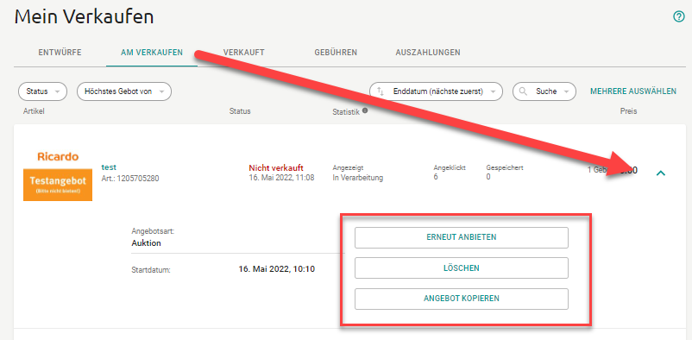Click the Angeklickt count 6

[436, 177]
